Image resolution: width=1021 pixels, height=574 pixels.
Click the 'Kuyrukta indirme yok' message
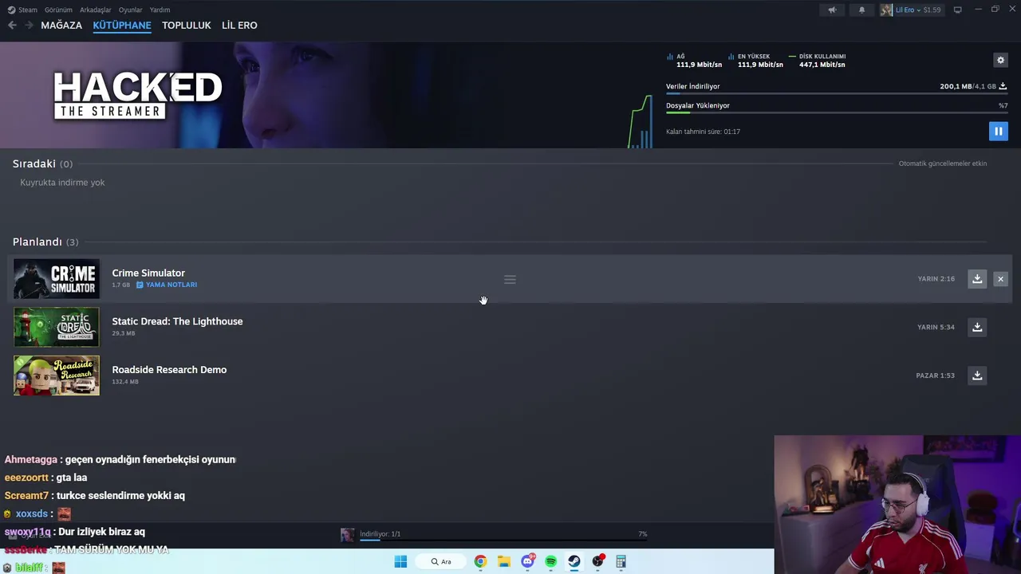pyautogui.click(x=62, y=183)
